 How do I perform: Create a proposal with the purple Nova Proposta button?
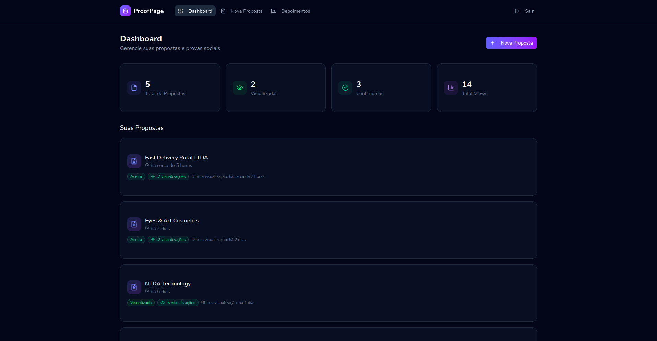coord(511,43)
